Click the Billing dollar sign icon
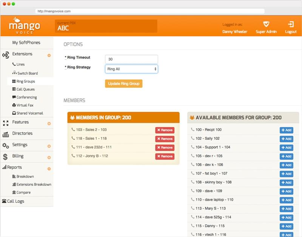Screen dimensions: 302x237 [5, 156]
